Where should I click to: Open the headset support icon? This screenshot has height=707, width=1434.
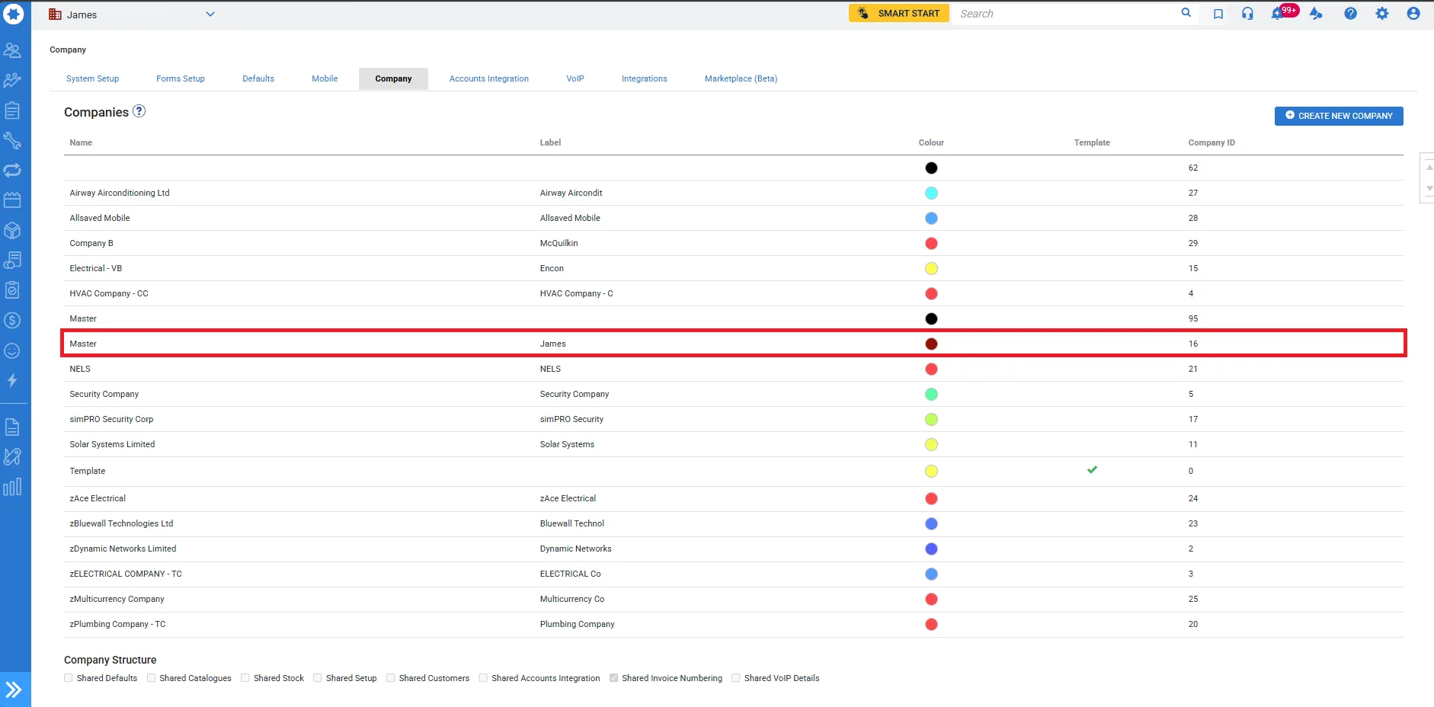coord(1247,14)
